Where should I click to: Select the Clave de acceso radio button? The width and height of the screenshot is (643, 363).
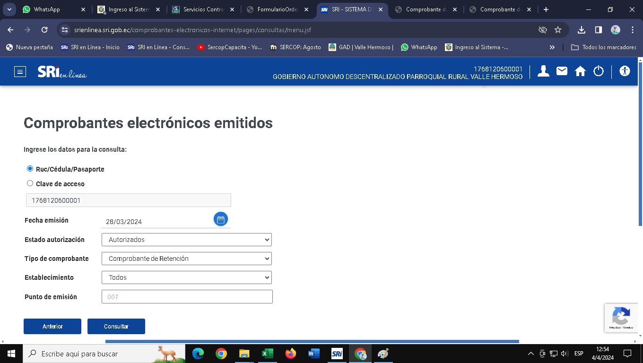coord(30,183)
